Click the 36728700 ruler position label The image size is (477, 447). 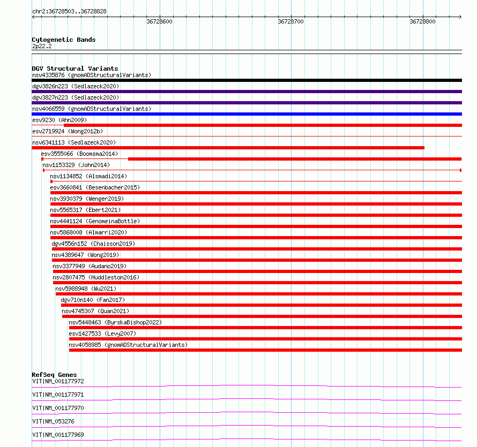[291, 21]
